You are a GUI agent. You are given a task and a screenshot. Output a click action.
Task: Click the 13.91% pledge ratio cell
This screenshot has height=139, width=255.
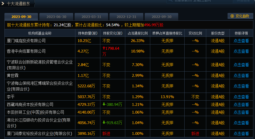pos(167,97)
